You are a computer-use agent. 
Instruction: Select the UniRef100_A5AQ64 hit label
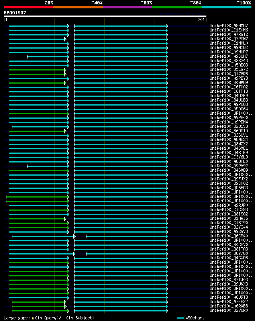click(x=229, y=109)
